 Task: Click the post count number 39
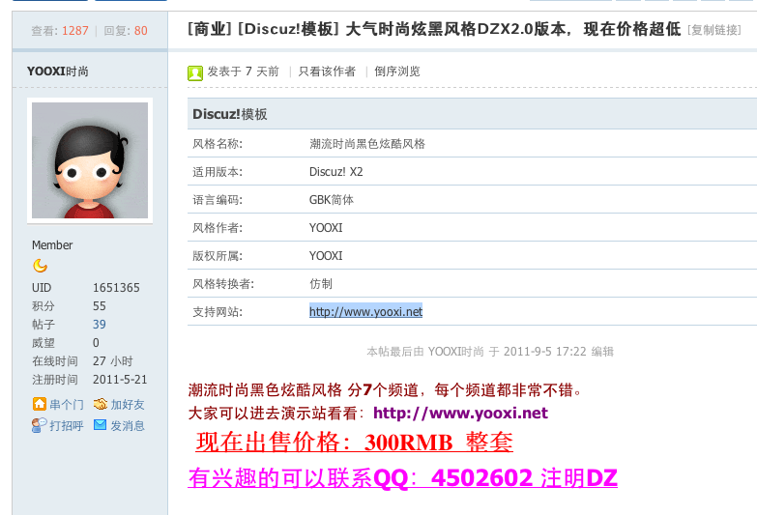[x=100, y=325]
